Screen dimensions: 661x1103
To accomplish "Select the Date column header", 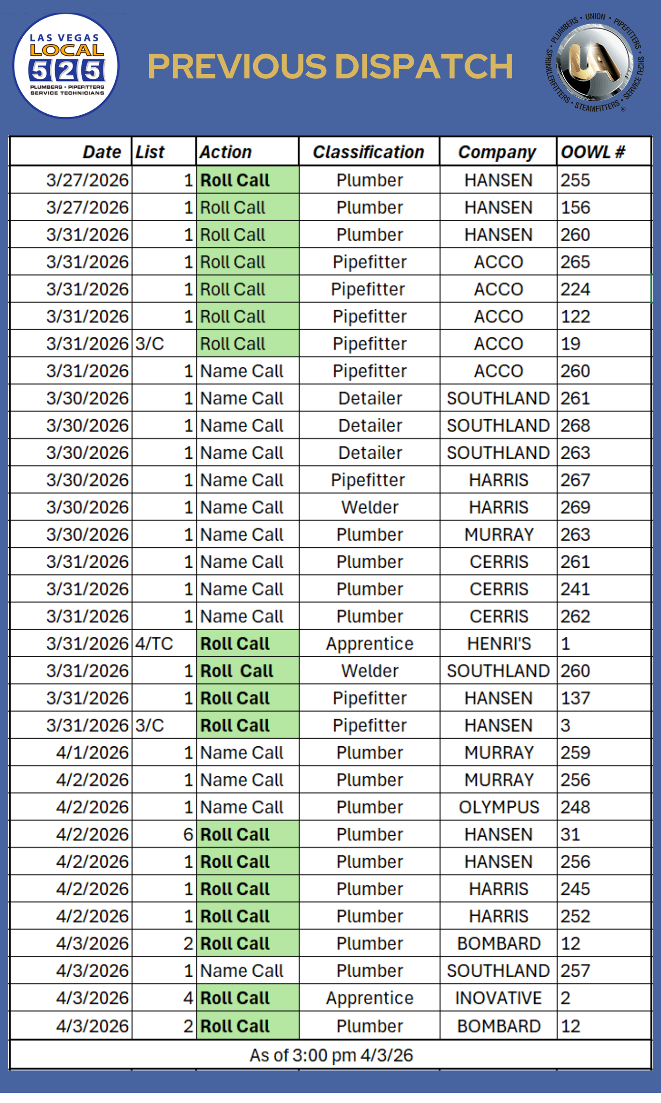I will click(x=102, y=152).
